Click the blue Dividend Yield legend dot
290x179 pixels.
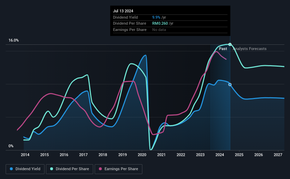(x=11, y=169)
